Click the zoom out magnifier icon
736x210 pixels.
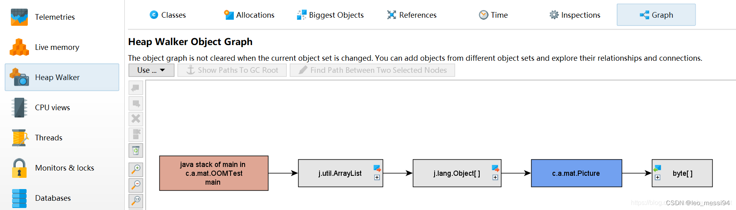pos(136,185)
